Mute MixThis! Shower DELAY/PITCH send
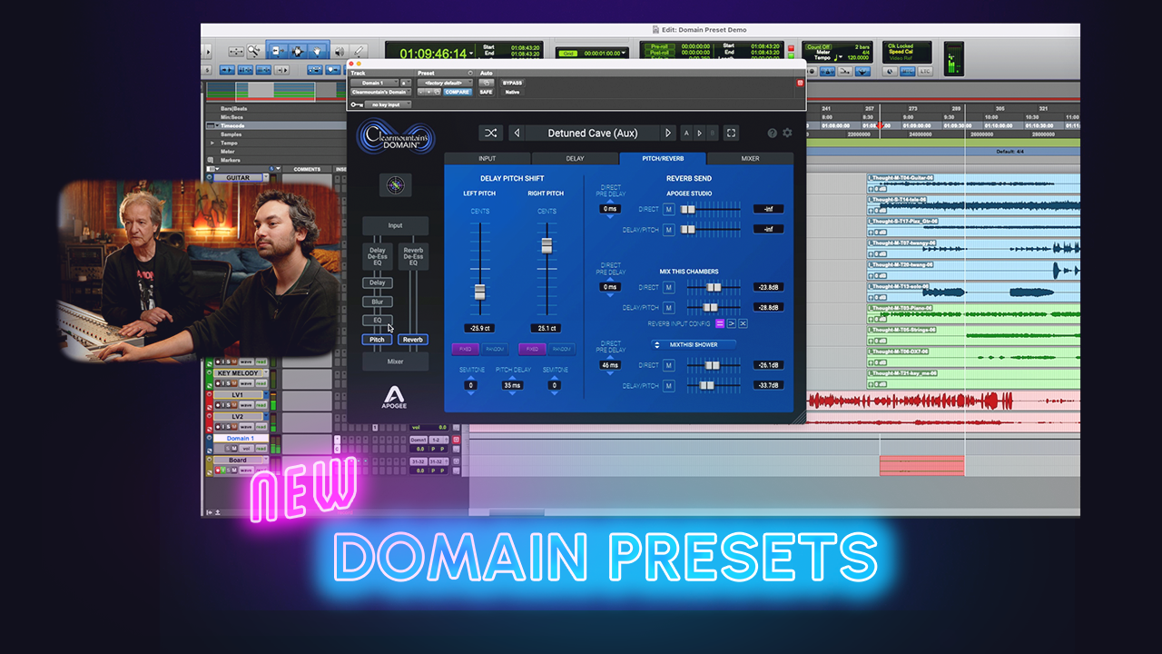The width and height of the screenshot is (1162, 654). point(669,386)
